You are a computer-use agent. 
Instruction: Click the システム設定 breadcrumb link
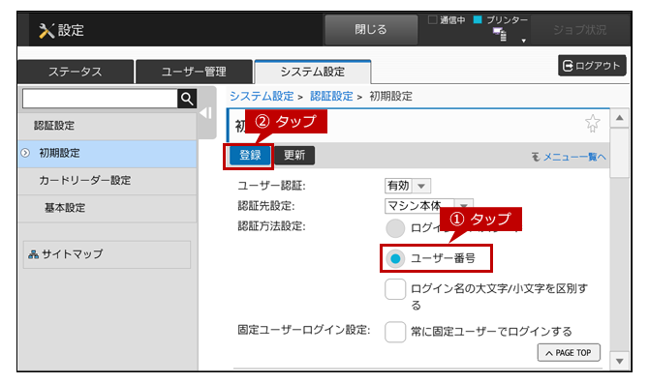(x=262, y=97)
